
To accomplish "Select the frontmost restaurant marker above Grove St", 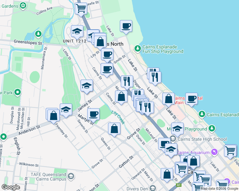I will tap(148, 108).
